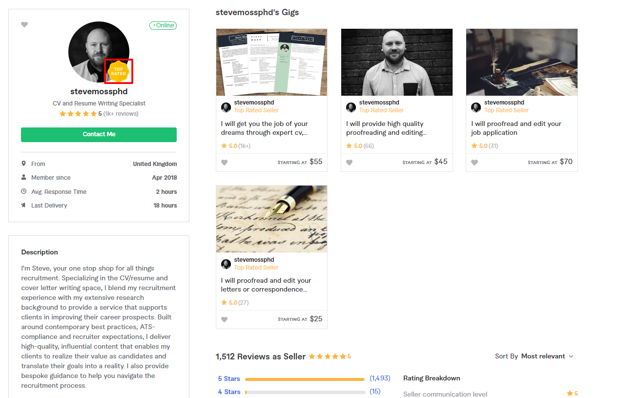Viewport: 620px width, 398px height.
Task: Click seller avatar on the $70 gig card
Action: [x=476, y=107]
